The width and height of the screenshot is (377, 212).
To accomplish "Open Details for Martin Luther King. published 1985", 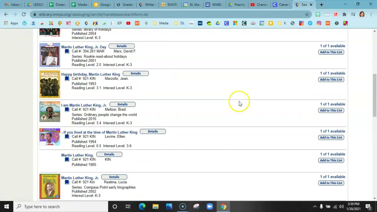I will click(109, 154).
